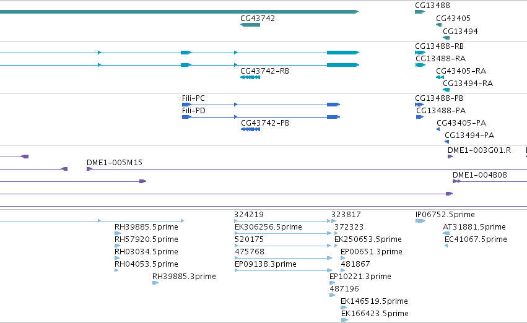Select the CG43742 gene arrow glyph
Image resolution: width=527 pixels, height=323 pixels.
point(250,25)
